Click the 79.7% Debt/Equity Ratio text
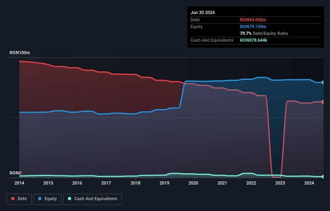330x211 pixels. coord(264,33)
